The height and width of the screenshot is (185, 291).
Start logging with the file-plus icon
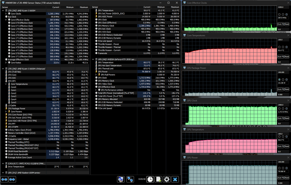point(158,179)
